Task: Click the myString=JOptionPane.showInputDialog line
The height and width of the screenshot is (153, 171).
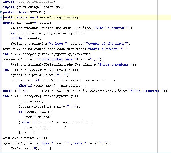Action: pyautogui.click(x=65, y=49)
